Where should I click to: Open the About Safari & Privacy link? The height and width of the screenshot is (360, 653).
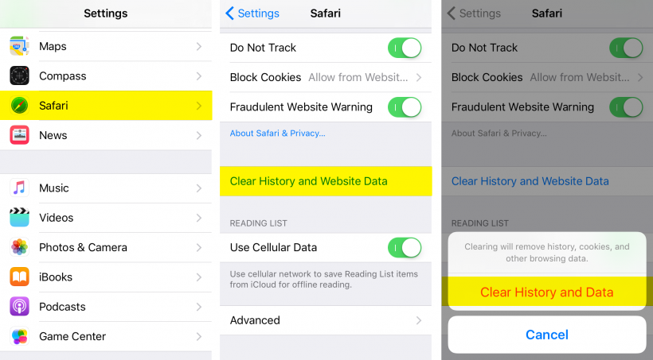277,134
